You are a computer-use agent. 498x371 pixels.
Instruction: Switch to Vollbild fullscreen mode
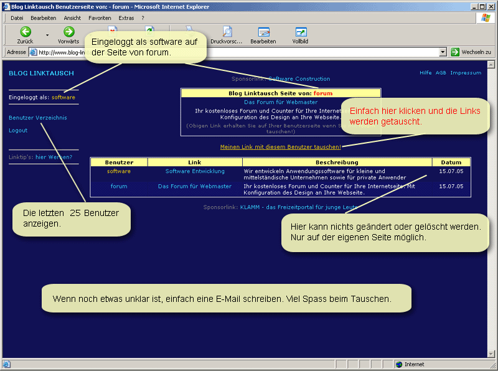(x=300, y=32)
